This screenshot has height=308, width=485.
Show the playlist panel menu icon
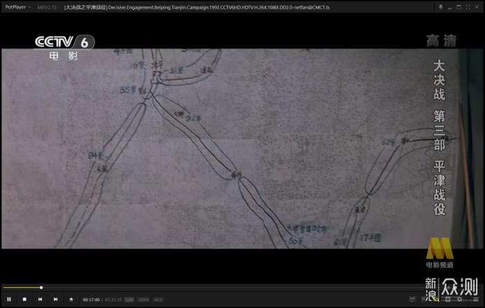click(x=476, y=299)
